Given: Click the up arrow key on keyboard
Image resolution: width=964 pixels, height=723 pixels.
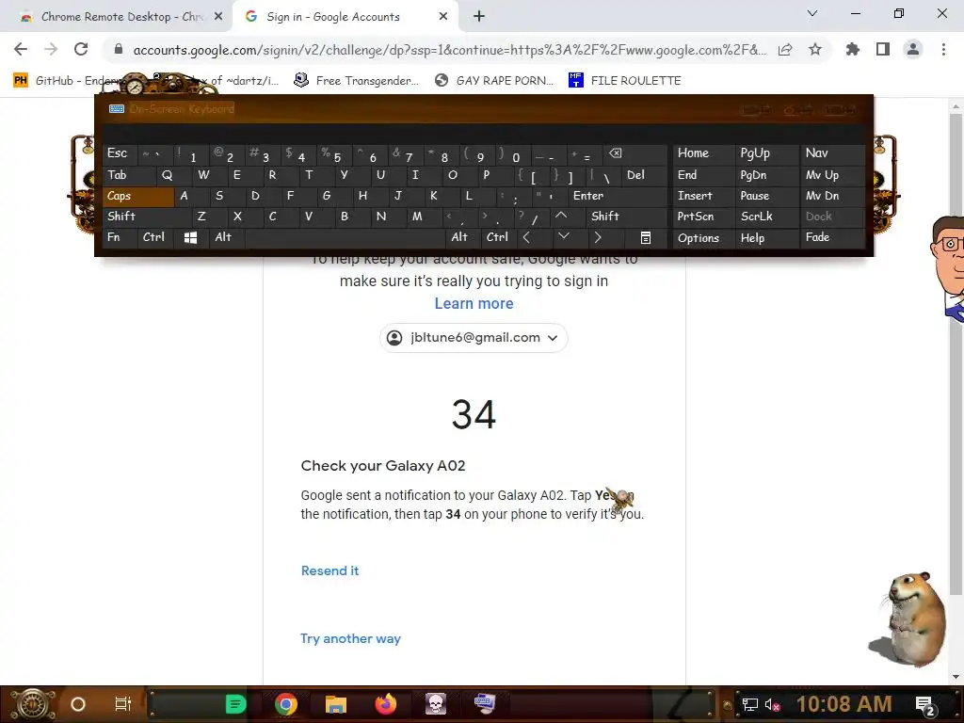Looking at the screenshot, I should (x=561, y=216).
